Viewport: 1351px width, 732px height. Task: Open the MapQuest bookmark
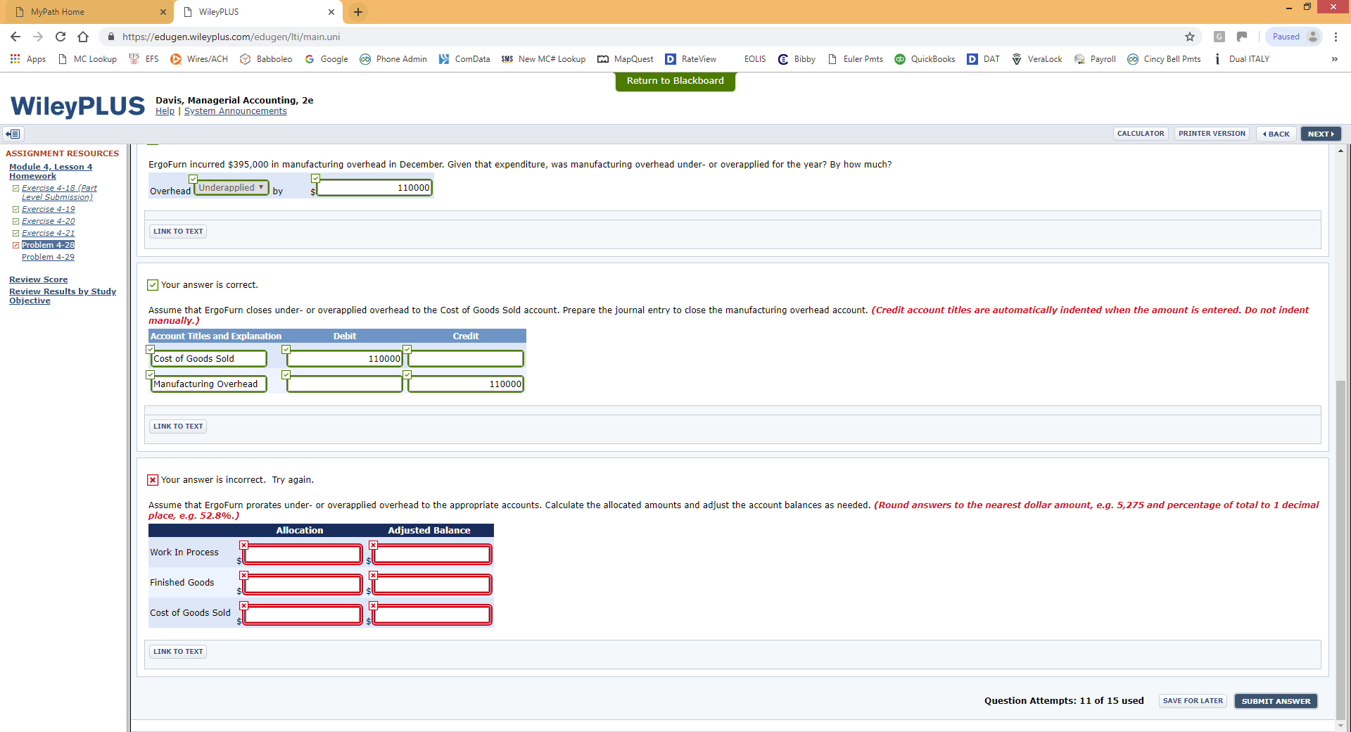point(626,59)
